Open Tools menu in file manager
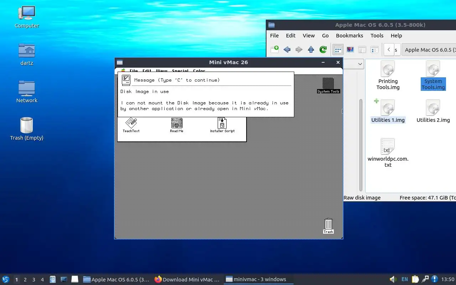The height and width of the screenshot is (285, 456). tap(377, 36)
